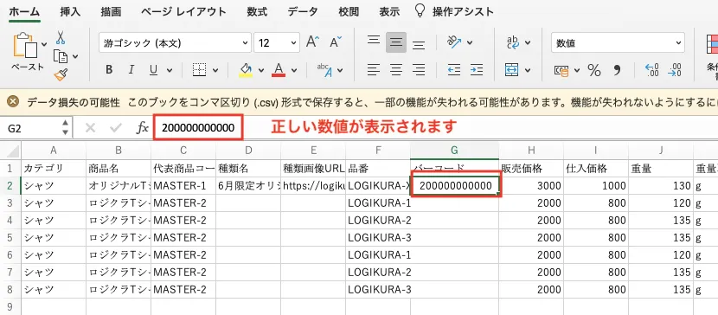
Task: Select row 2 header
Action: pyautogui.click(x=10, y=185)
